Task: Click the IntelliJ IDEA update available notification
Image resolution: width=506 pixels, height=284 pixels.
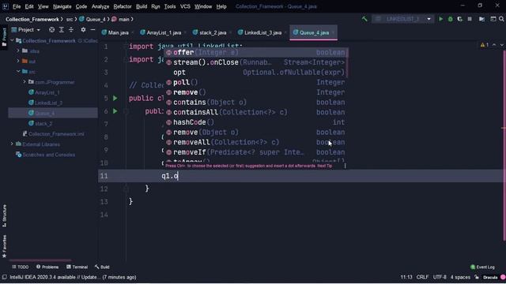Action: [x=73, y=277]
